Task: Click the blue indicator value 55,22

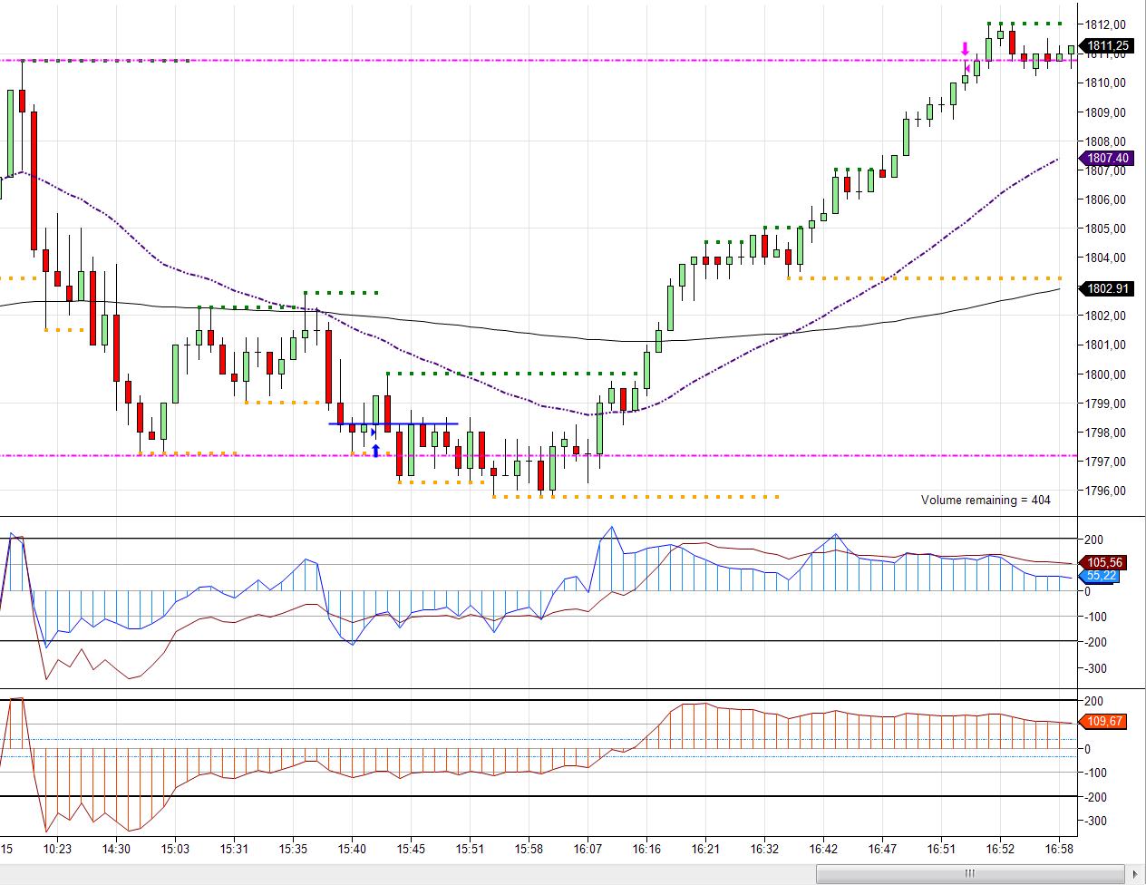Action: pyautogui.click(x=1101, y=576)
